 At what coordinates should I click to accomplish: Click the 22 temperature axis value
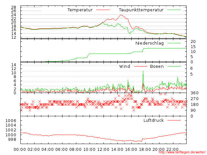(14, 19)
